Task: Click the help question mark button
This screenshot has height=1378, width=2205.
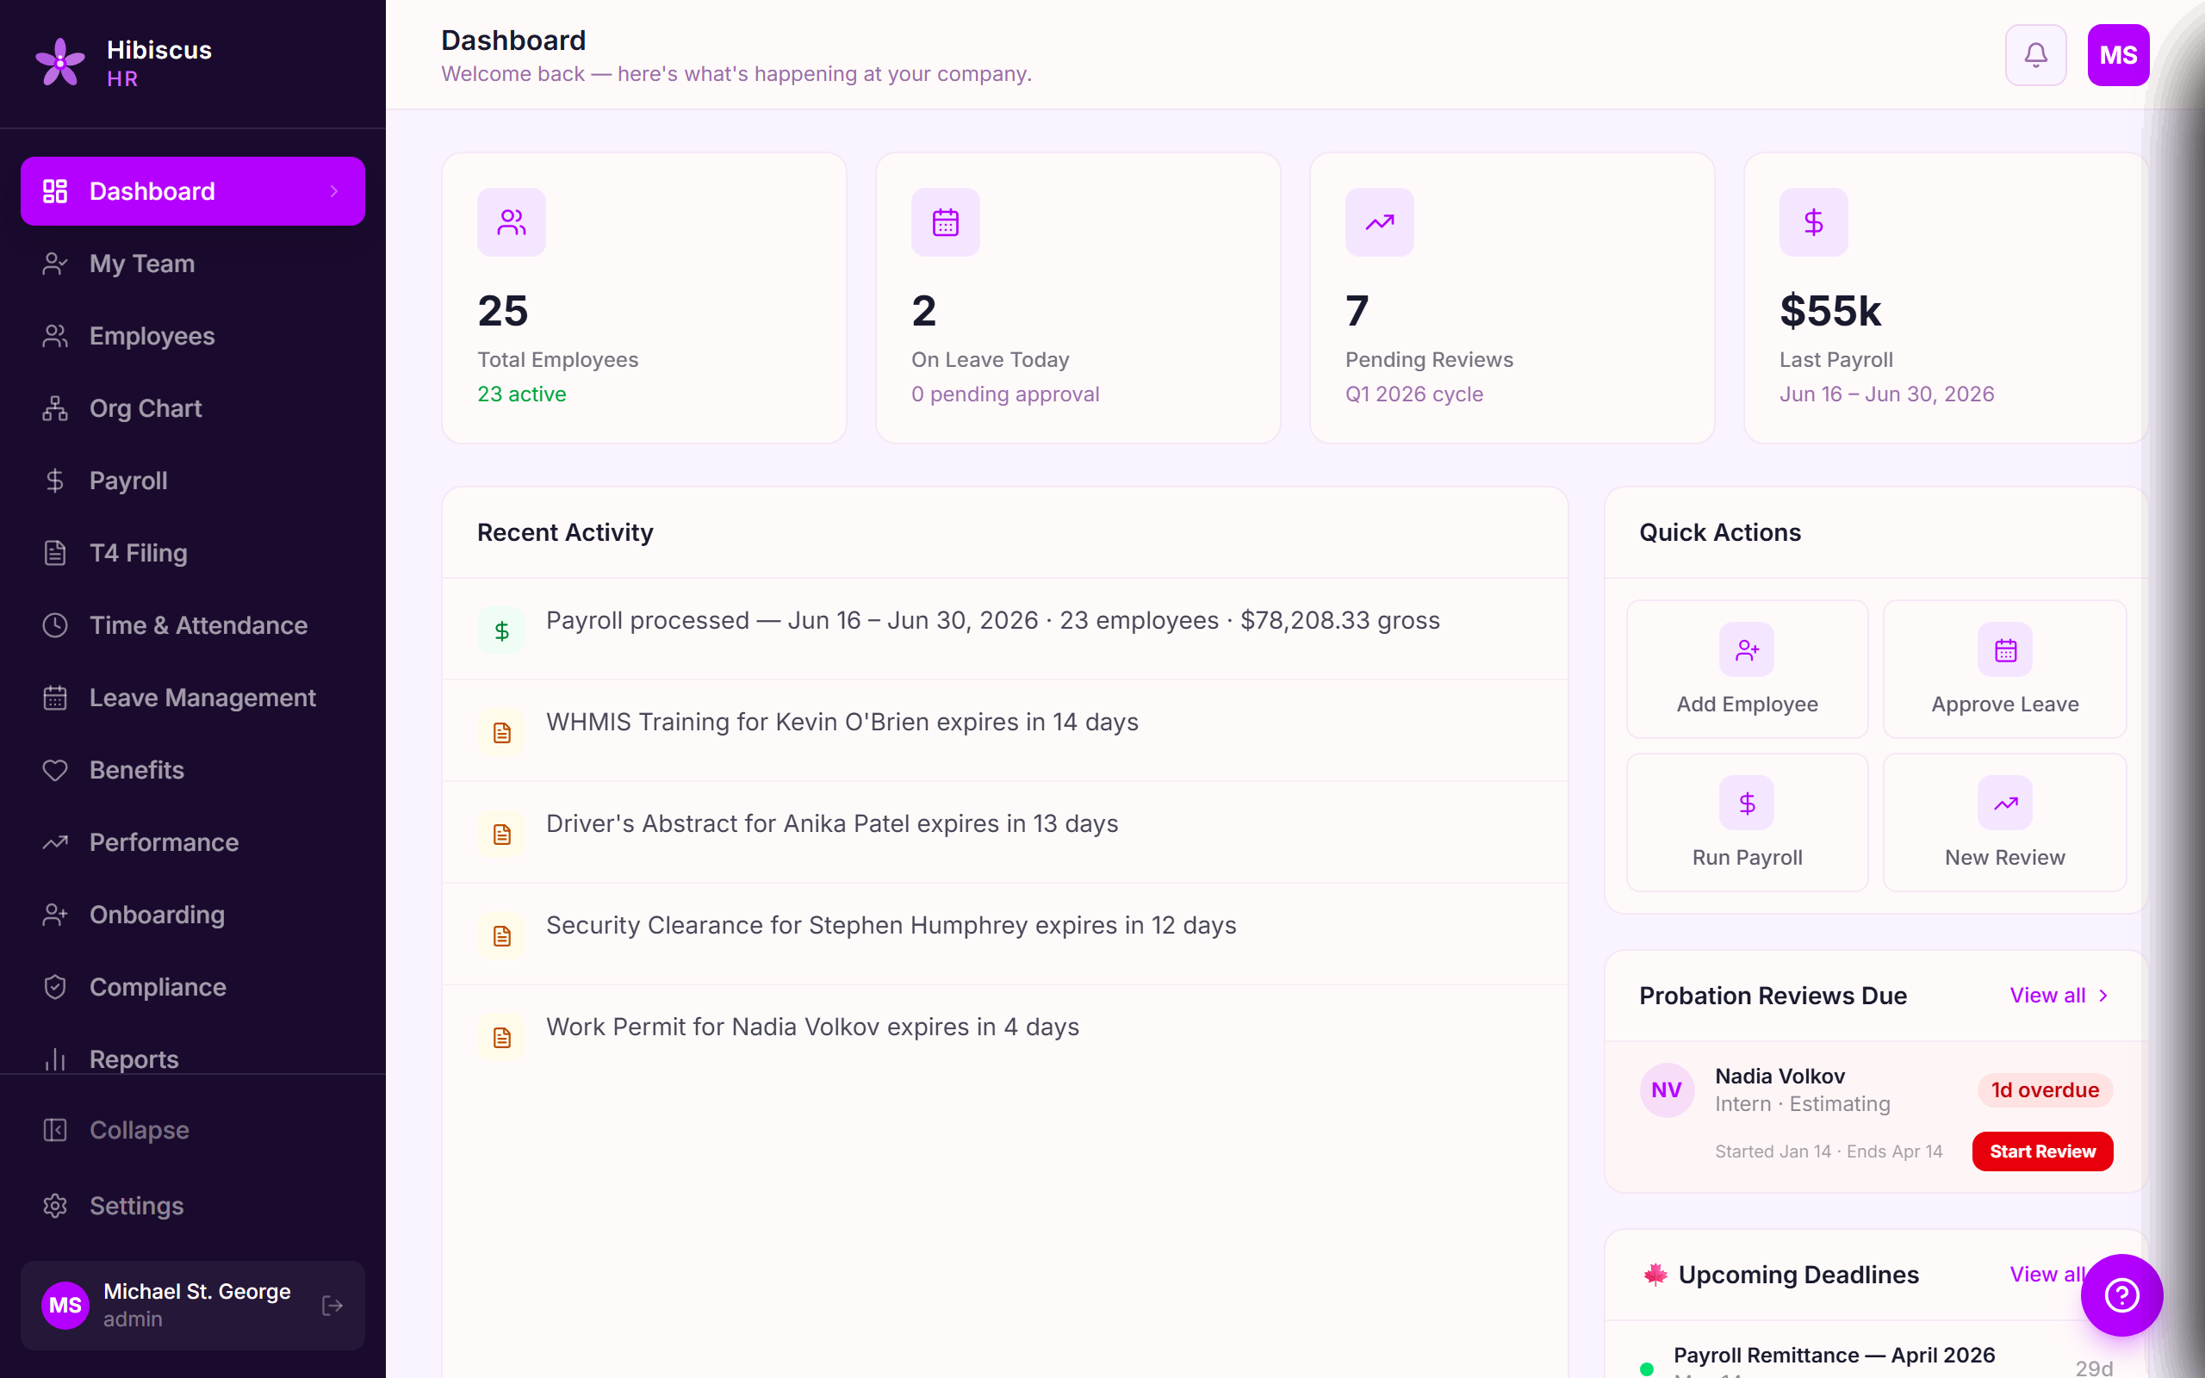Action: [x=2121, y=1294]
